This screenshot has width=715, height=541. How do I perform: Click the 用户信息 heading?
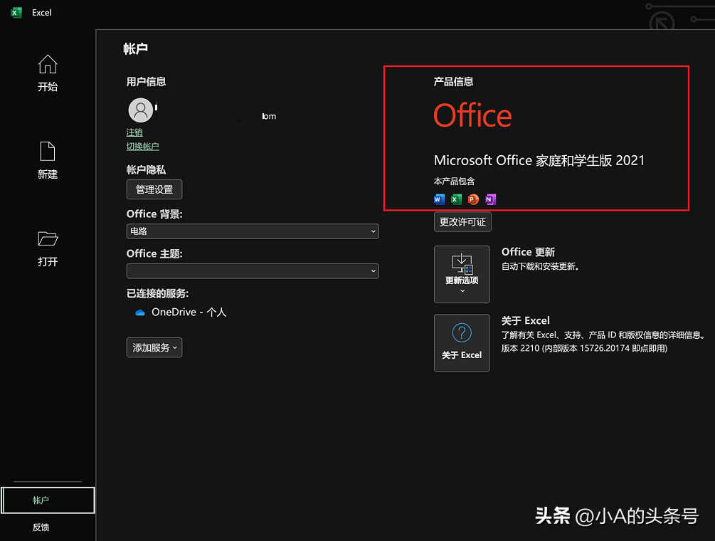point(146,82)
